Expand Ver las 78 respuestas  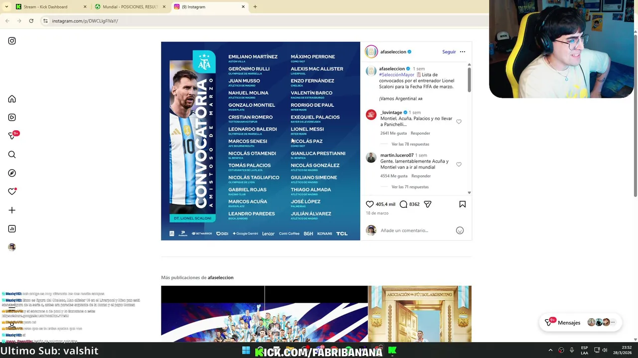[x=410, y=144]
